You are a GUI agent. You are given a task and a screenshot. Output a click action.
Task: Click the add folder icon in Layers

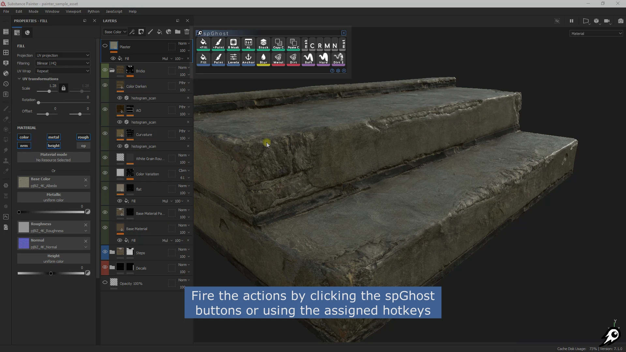coord(178,32)
